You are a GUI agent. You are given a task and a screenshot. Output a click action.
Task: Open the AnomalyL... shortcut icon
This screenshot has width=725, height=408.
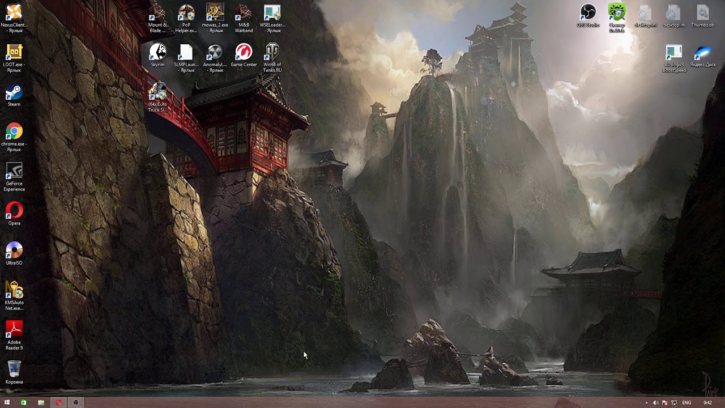click(x=215, y=58)
